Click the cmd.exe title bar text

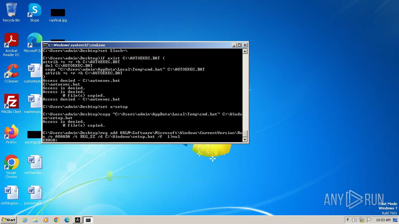point(77,45)
